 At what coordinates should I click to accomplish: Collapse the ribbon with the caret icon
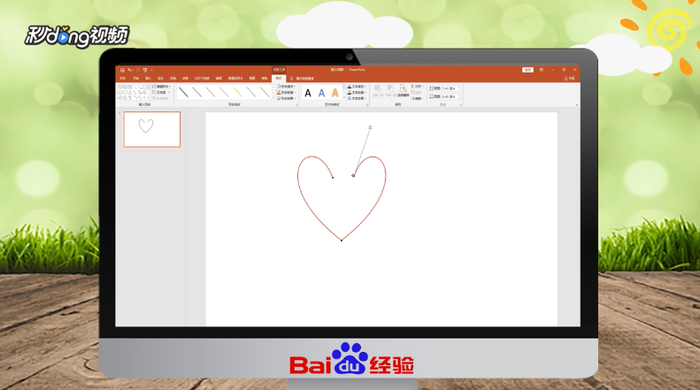coord(577,105)
